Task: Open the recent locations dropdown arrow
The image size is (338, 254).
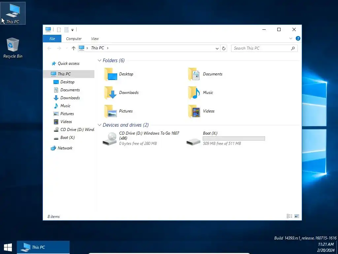Action: point(67,48)
